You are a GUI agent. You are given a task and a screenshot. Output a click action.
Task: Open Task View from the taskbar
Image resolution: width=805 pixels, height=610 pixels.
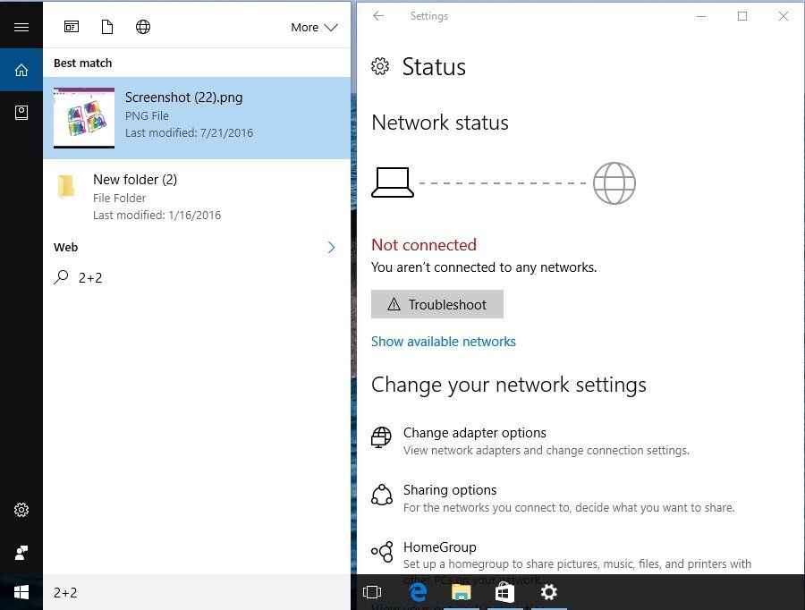pos(372,592)
